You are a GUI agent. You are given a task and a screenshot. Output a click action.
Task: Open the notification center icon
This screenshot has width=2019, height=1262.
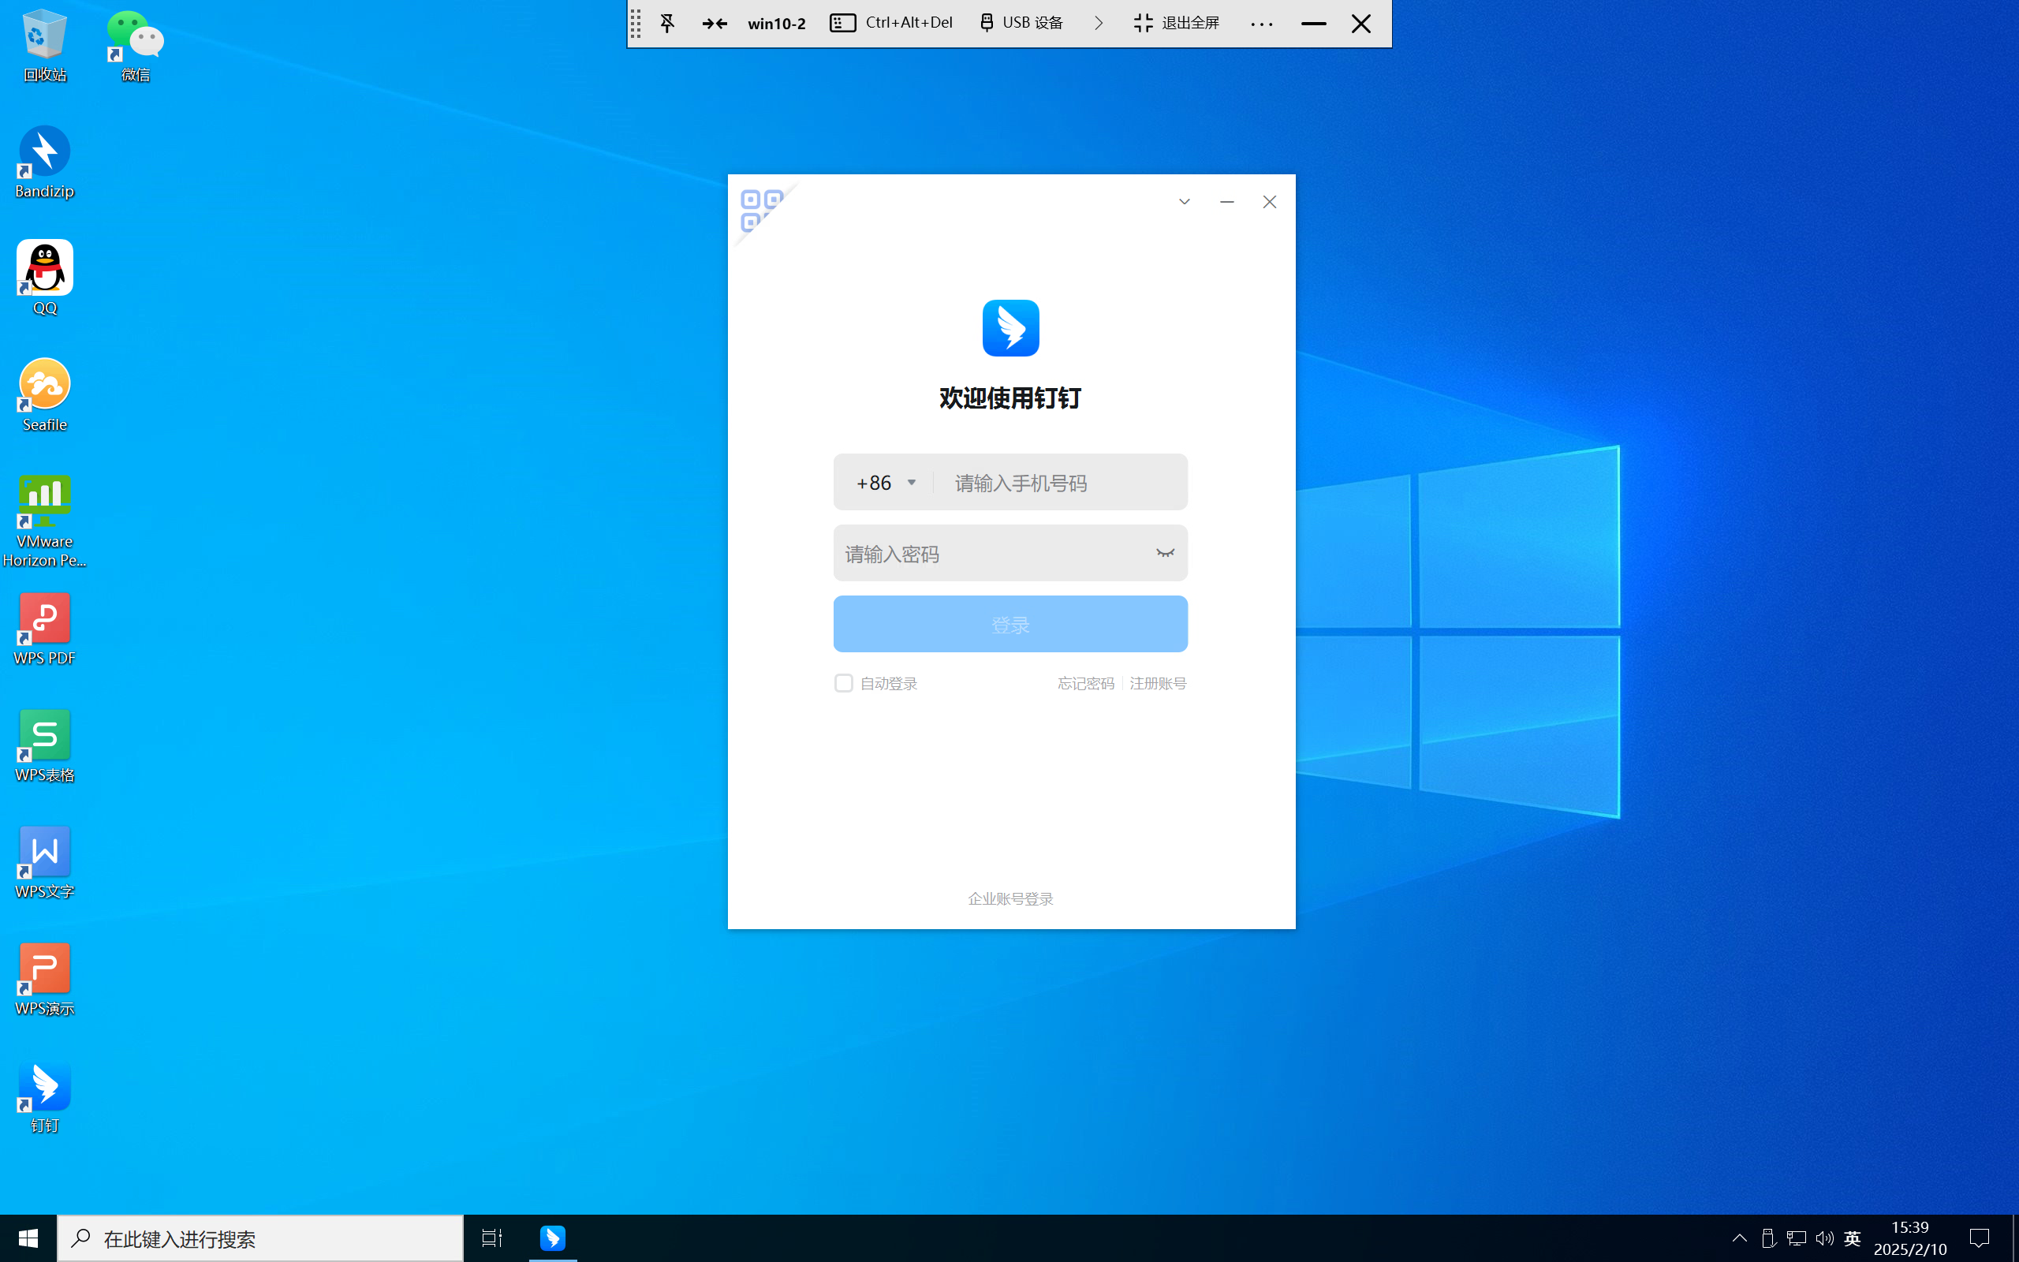pyautogui.click(x=1979, y=1238)
